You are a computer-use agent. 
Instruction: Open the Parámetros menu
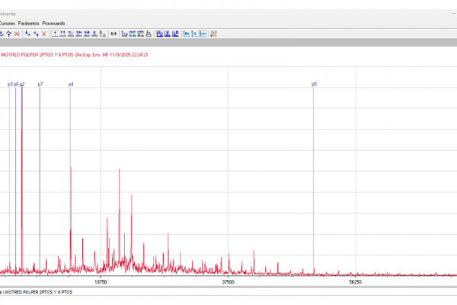pos(29,23)
